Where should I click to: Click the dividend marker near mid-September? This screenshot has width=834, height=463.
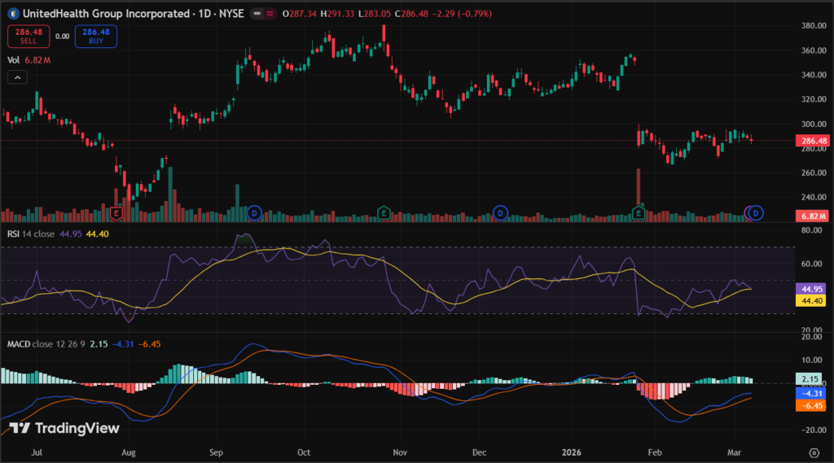click(254, 213)
